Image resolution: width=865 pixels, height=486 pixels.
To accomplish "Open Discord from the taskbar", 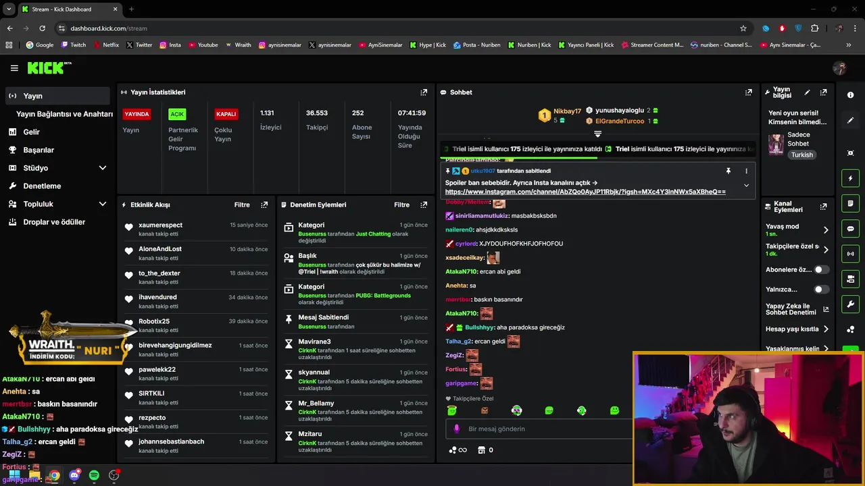I will [x=74, y=475].
